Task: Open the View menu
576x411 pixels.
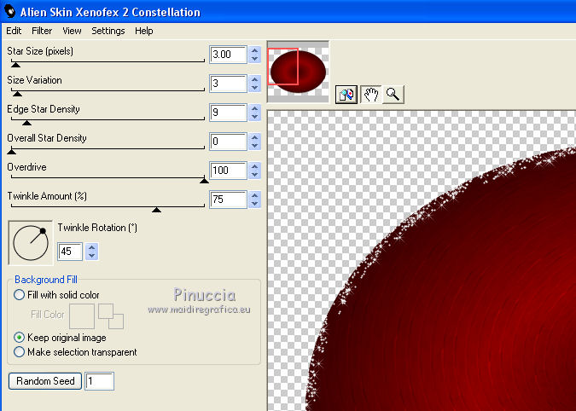Action: [x=72, y=31]
